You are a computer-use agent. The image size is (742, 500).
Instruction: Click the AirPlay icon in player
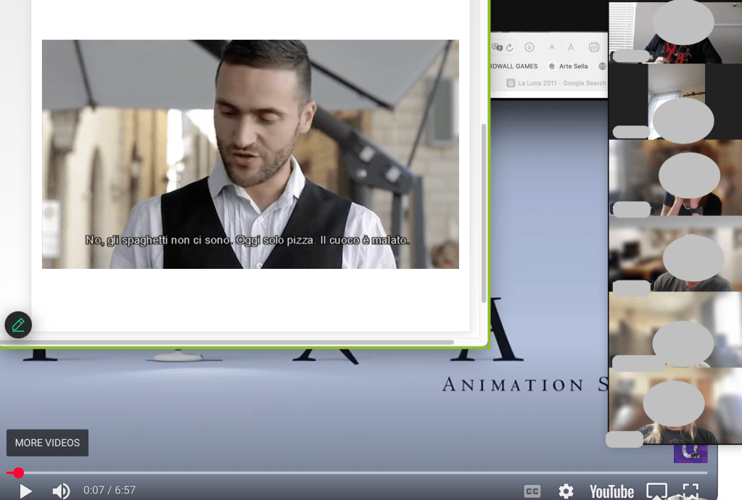[x=656, y=491]
